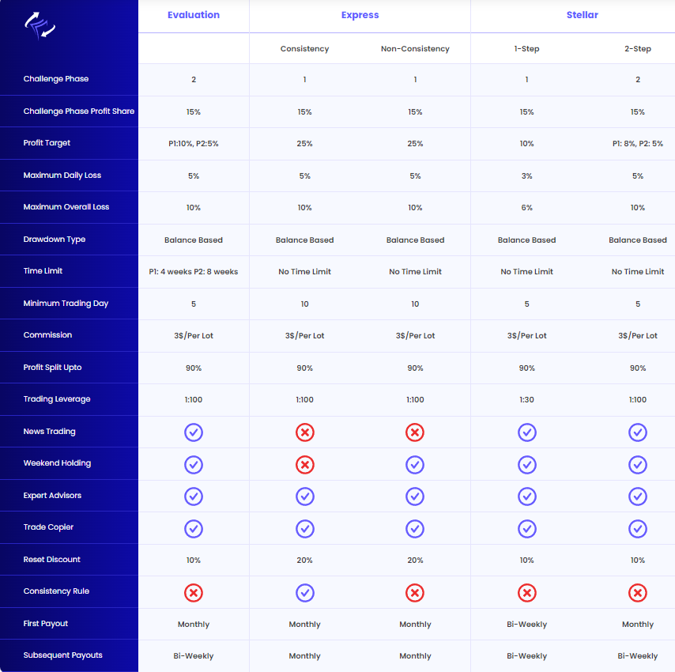
Task: Click checkmark for Express Consistency's Consistency Rule
Action: pyautogui.click(x=304, y=593)
